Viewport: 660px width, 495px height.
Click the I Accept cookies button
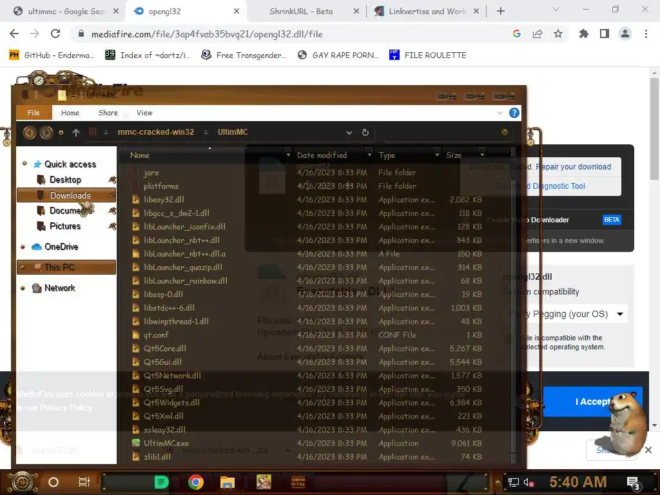click(x=593, y=402)
